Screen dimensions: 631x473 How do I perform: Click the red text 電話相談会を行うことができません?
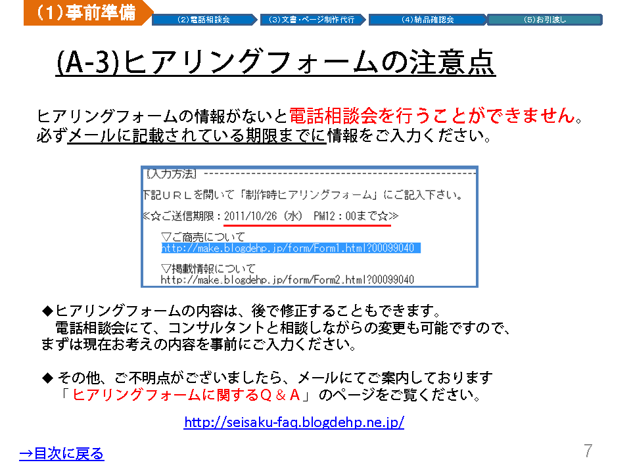pyautogui.click(x=431, y=116)
